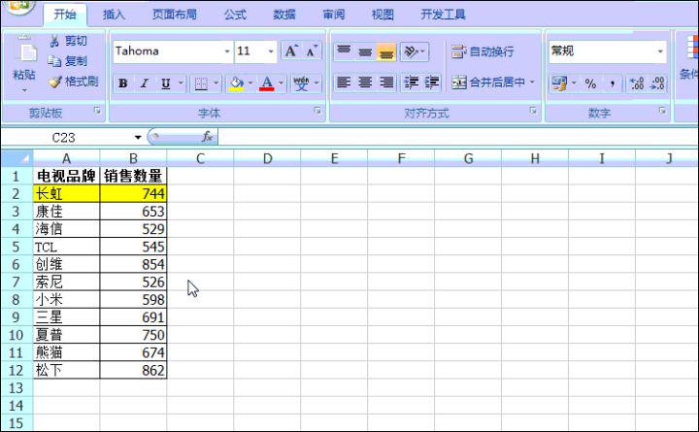
Task: Select row 5 header
Action: (17, 247)
